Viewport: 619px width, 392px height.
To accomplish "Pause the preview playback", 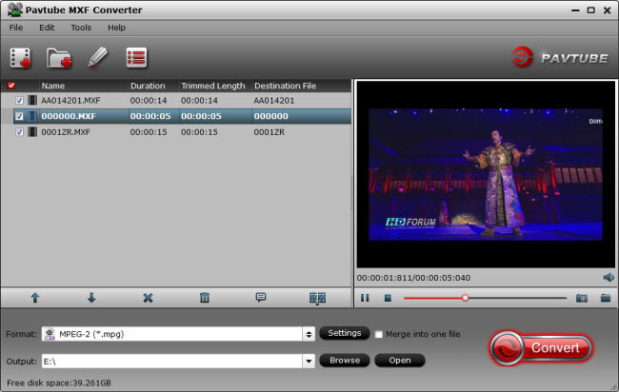I will pyautogui.click(x=365, y=298).
